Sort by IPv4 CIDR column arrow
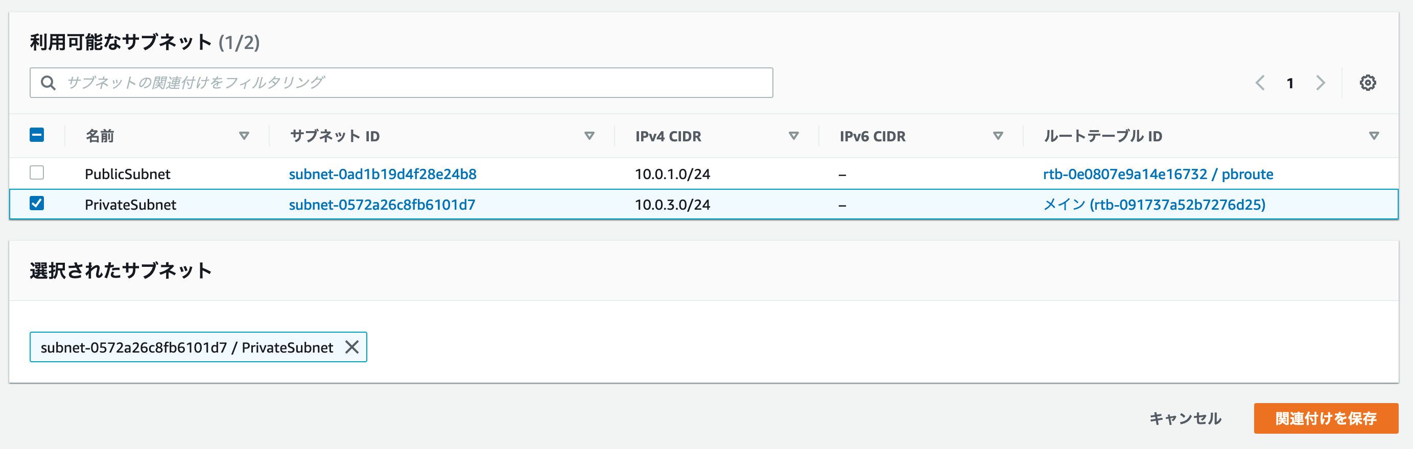This screenshot has height=449, width=1413. pyautogui.click(x=793, y=136)
